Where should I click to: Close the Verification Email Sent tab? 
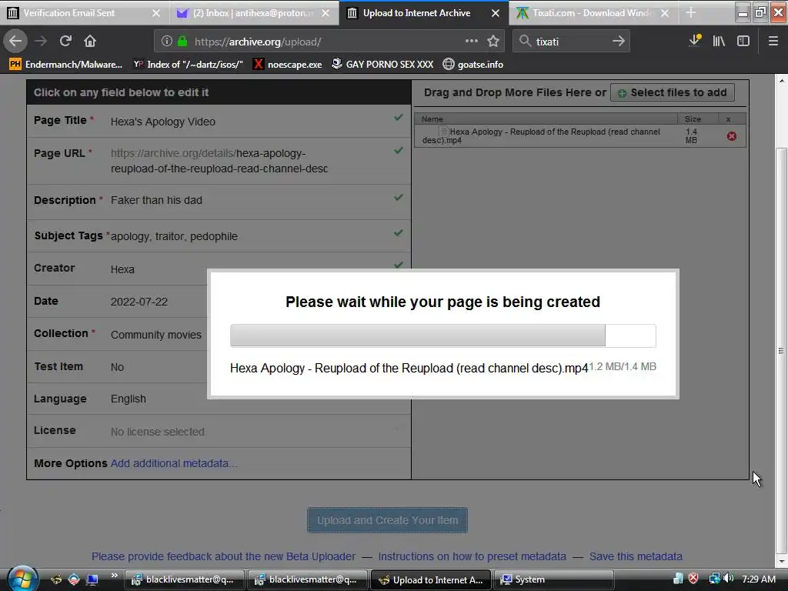(156, 13)
